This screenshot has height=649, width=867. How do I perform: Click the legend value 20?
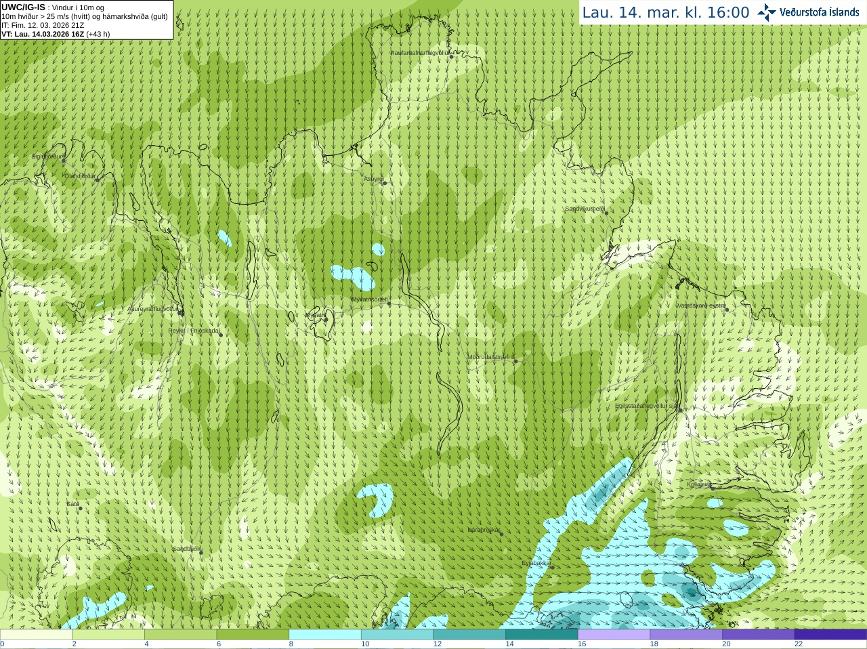point(726,644)
